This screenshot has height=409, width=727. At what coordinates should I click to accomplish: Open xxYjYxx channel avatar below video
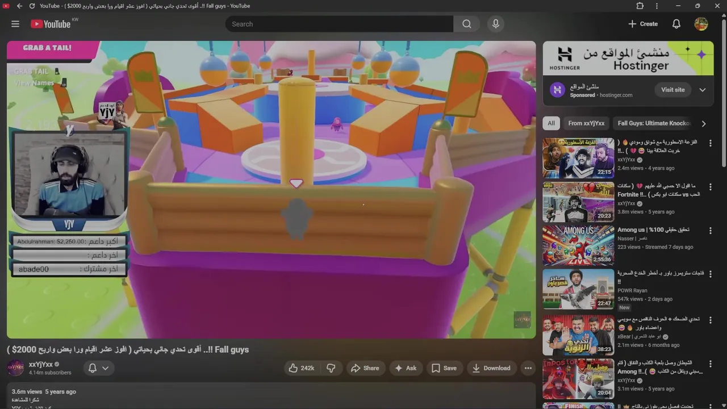[x=15, y=368]
